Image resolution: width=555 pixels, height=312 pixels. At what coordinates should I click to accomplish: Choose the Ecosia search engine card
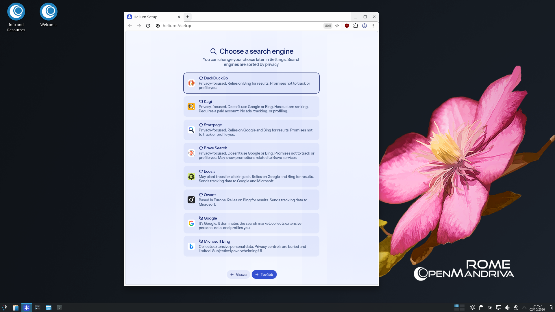coord(251,176)
